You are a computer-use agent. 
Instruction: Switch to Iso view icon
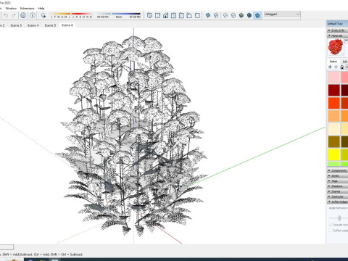point(149,15)
